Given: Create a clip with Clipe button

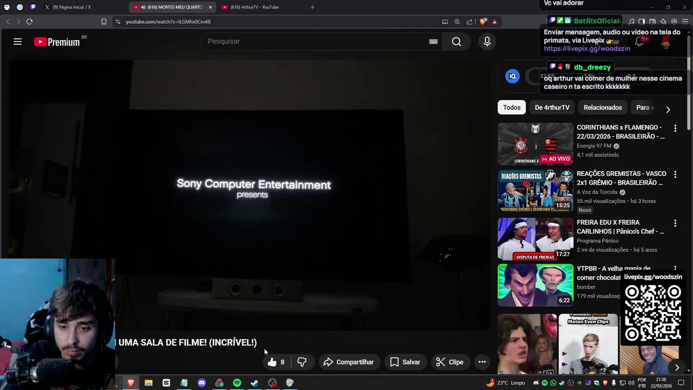Looking at the screenshot, I should click(450, 362).
